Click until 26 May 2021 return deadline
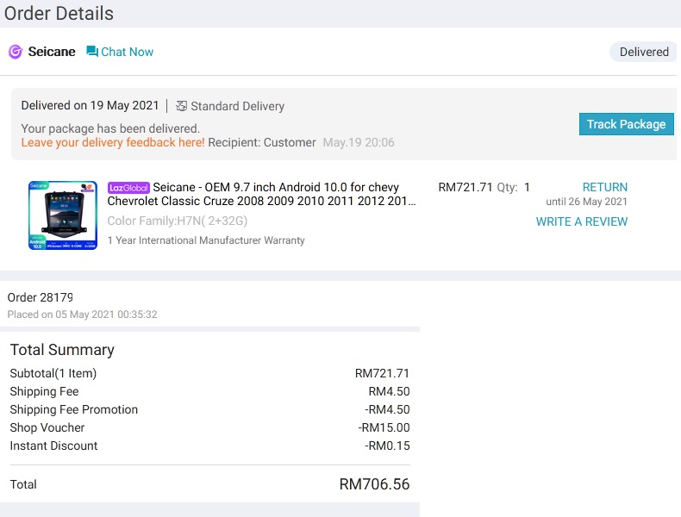 (586, 202)
